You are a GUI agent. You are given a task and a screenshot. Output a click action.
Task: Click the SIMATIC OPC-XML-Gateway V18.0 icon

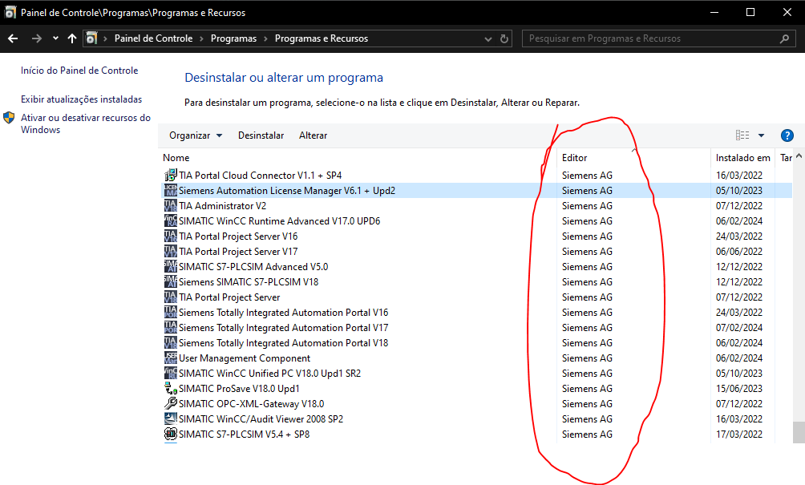[170, 404]
